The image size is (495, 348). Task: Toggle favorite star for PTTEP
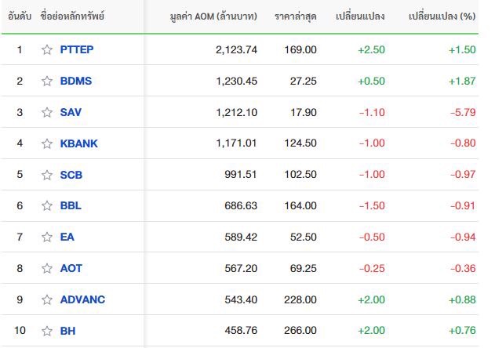47,49
